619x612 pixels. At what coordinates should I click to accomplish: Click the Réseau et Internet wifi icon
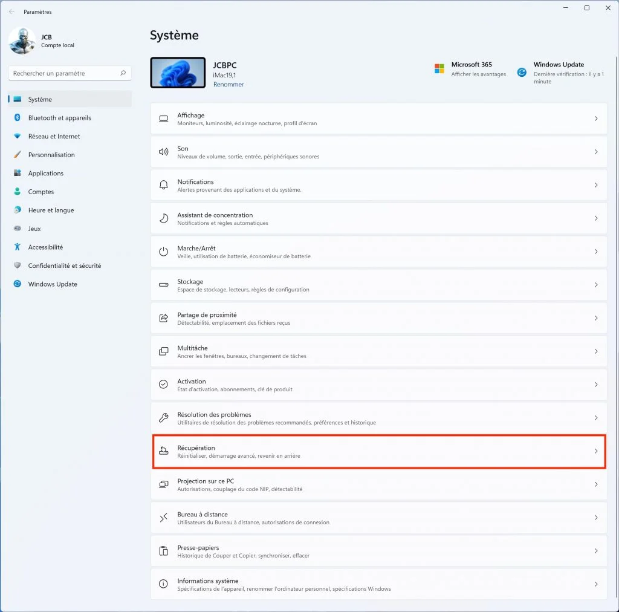click(18, 136)
